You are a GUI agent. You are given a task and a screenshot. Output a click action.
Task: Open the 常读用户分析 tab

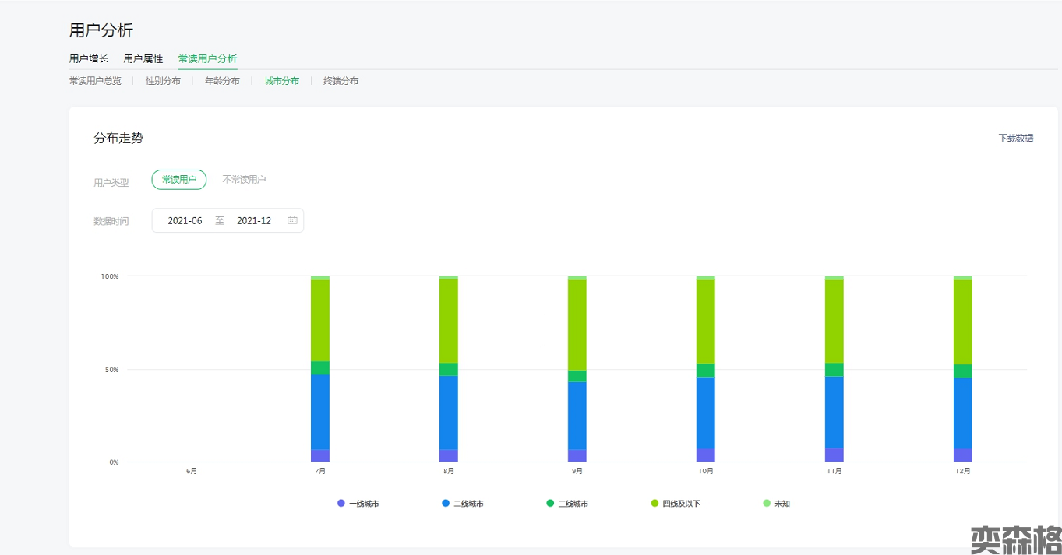(x=207, y=58)
